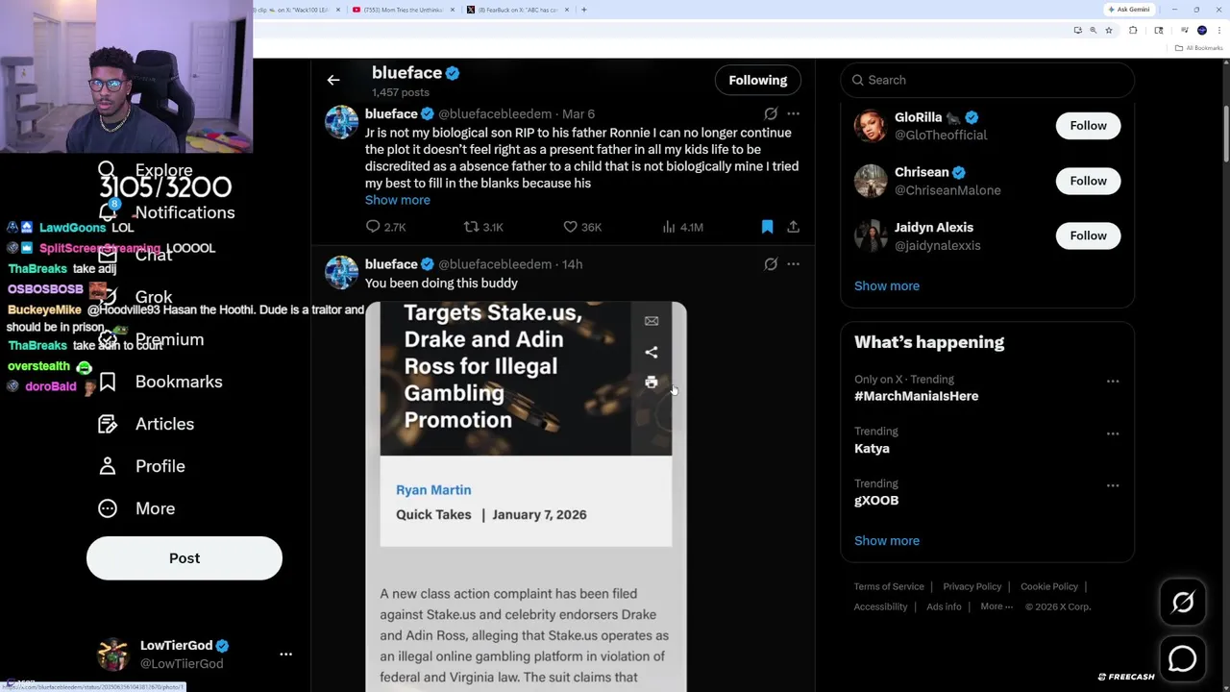Open the @bluefacebleedem handle on 14h post
1230x692 pixels.
point(495,264)
